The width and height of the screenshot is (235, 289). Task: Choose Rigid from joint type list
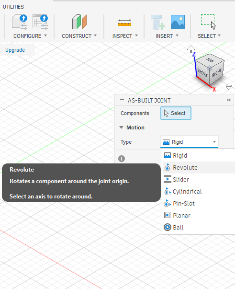199,156
